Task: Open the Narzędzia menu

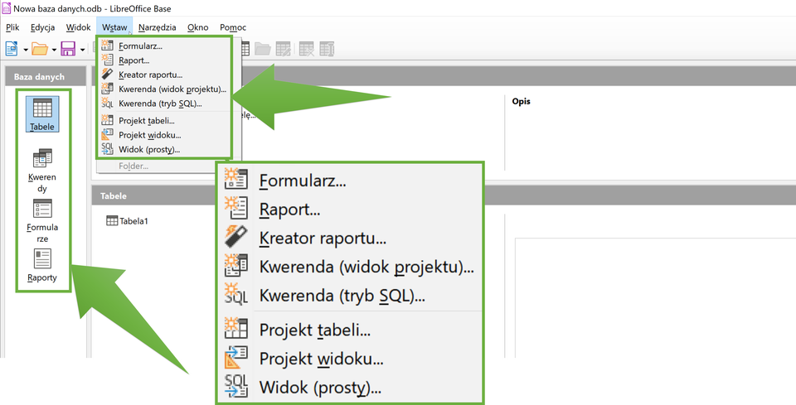Action: click(x=158, y=27)
